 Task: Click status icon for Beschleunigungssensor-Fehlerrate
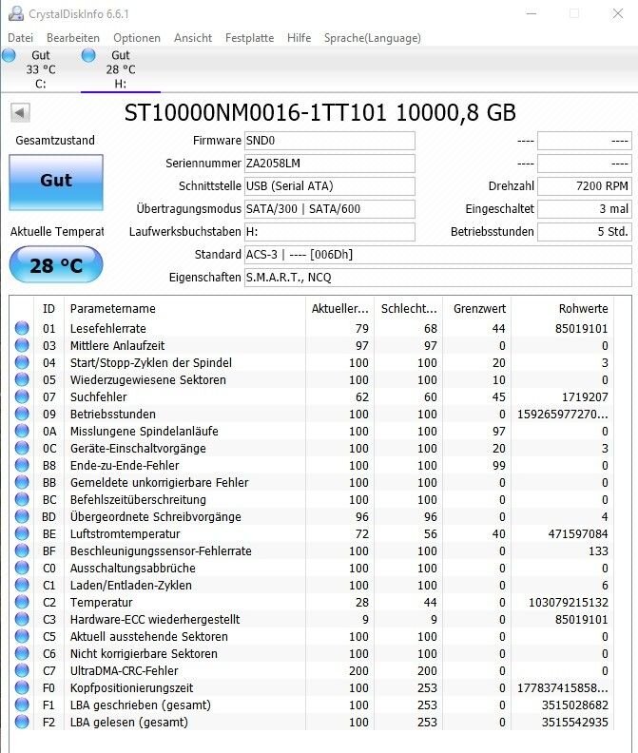pos(22,551)
